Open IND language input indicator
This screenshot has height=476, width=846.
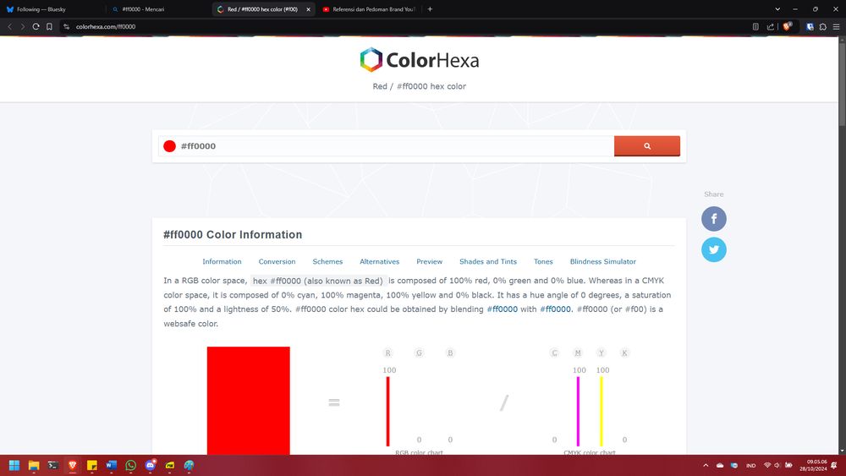(x=750, y=465)
